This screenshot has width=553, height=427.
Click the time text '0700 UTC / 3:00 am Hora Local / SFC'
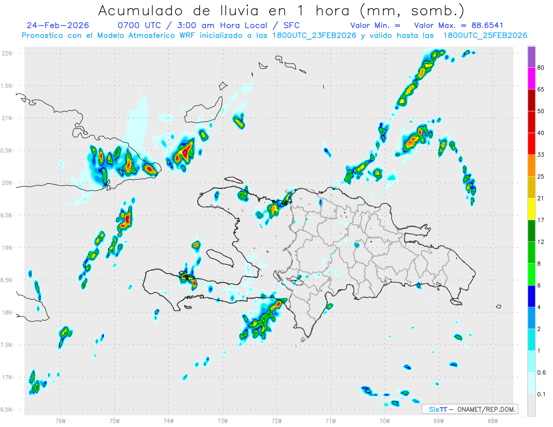[x=209, y=25]
